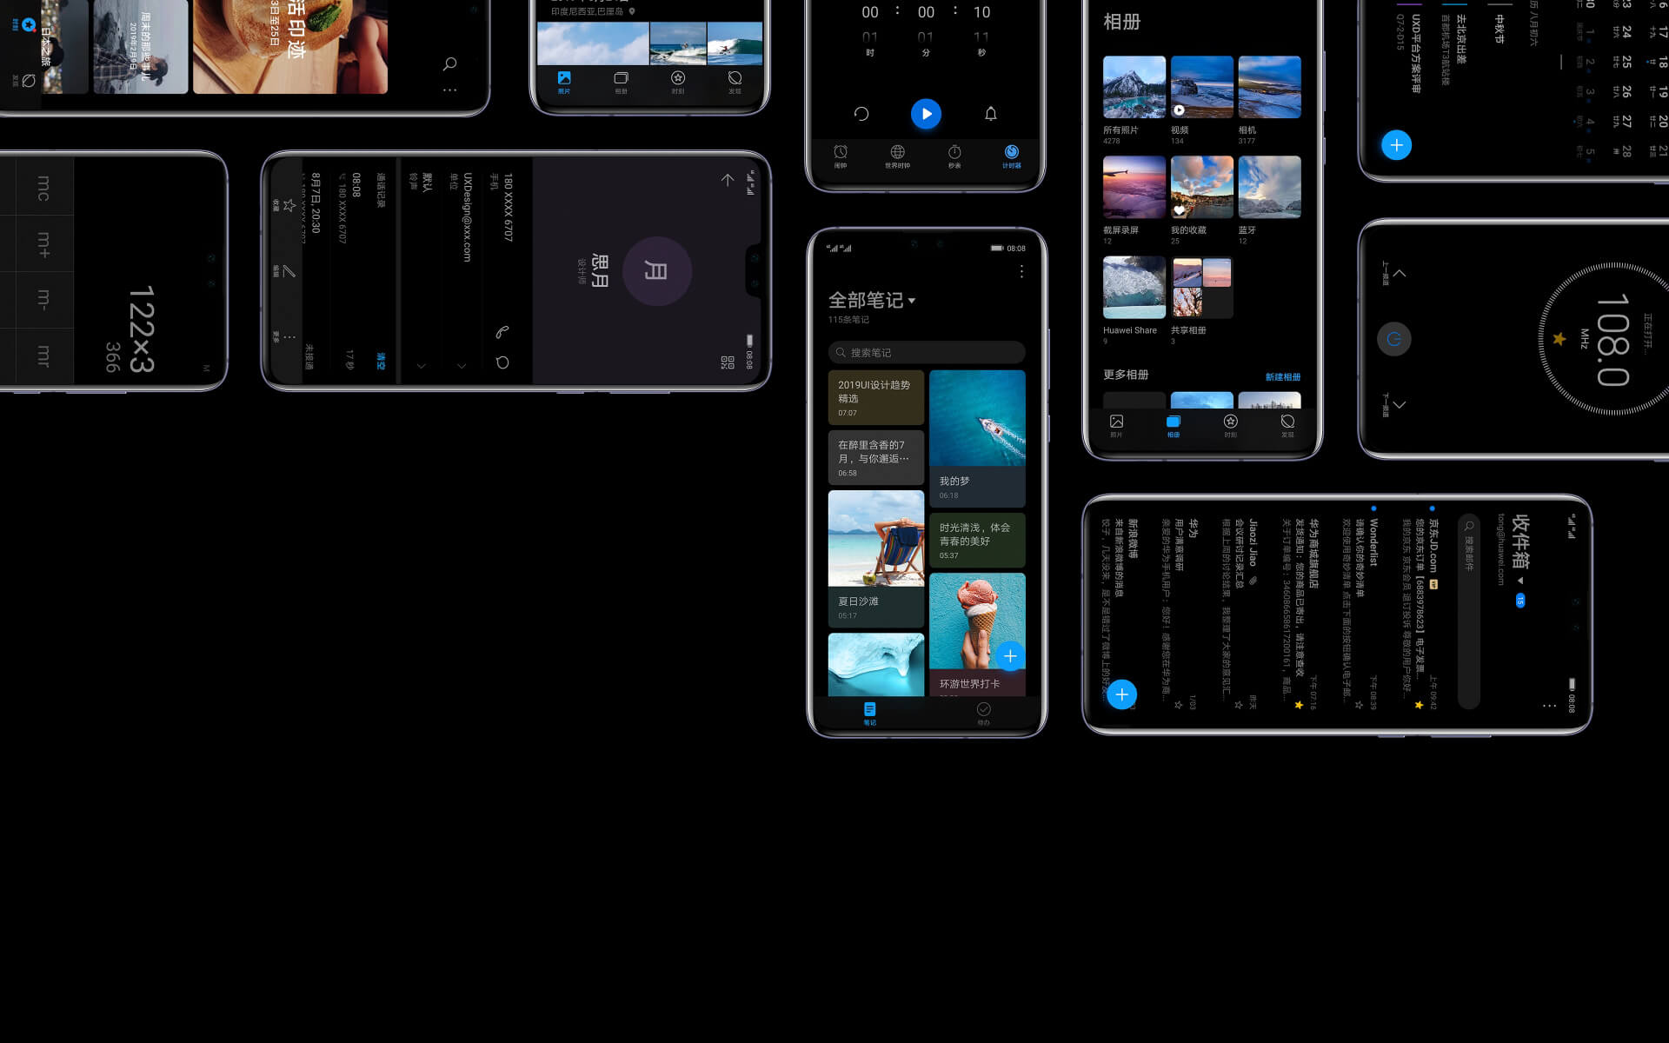The image size is (1669, 1043).
Task: Tap the message bubble icon for contact
Action: [502, 362]
